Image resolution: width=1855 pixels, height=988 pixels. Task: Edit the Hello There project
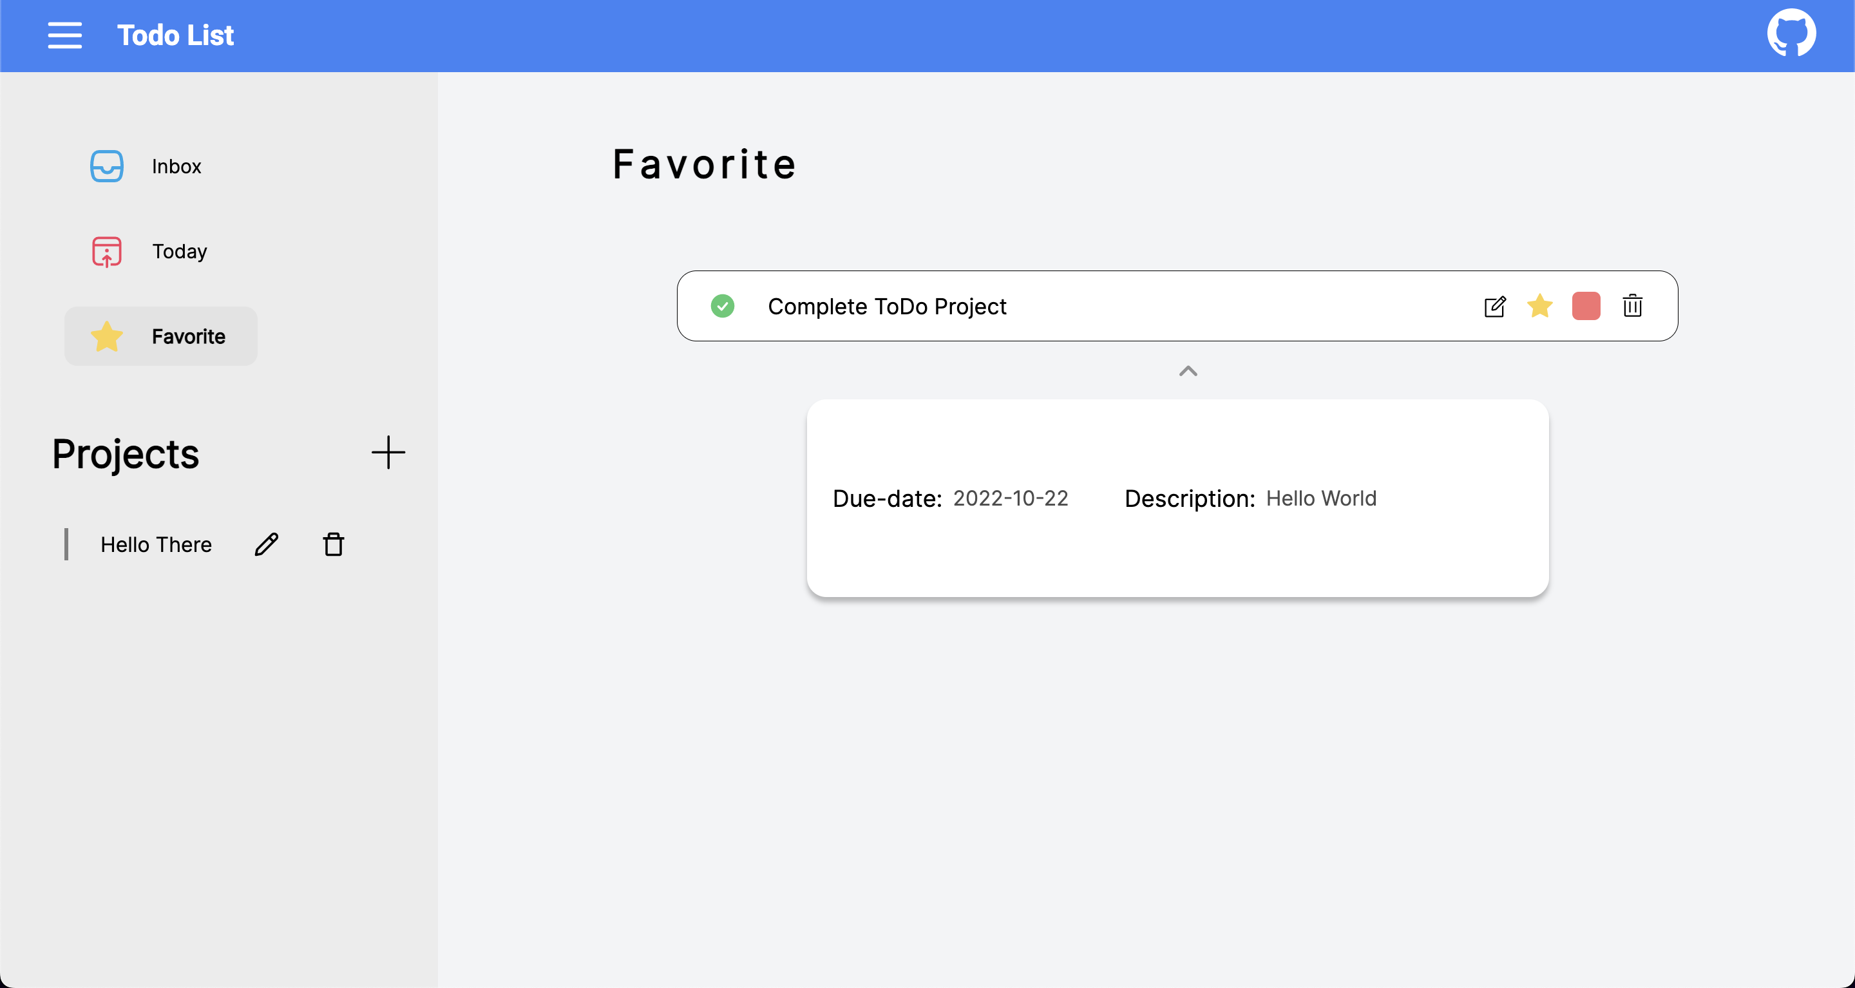[x=267, y=544]
